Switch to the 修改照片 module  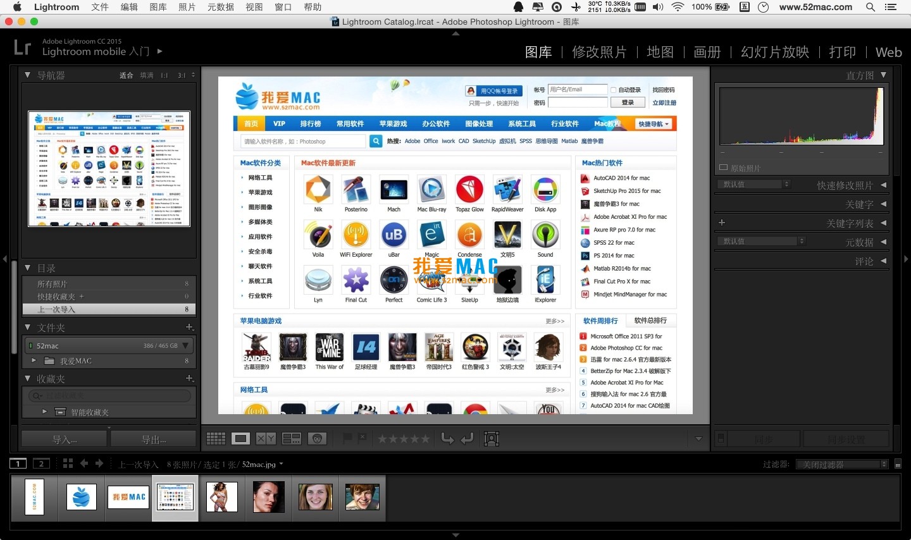click(x=598, y=52)
